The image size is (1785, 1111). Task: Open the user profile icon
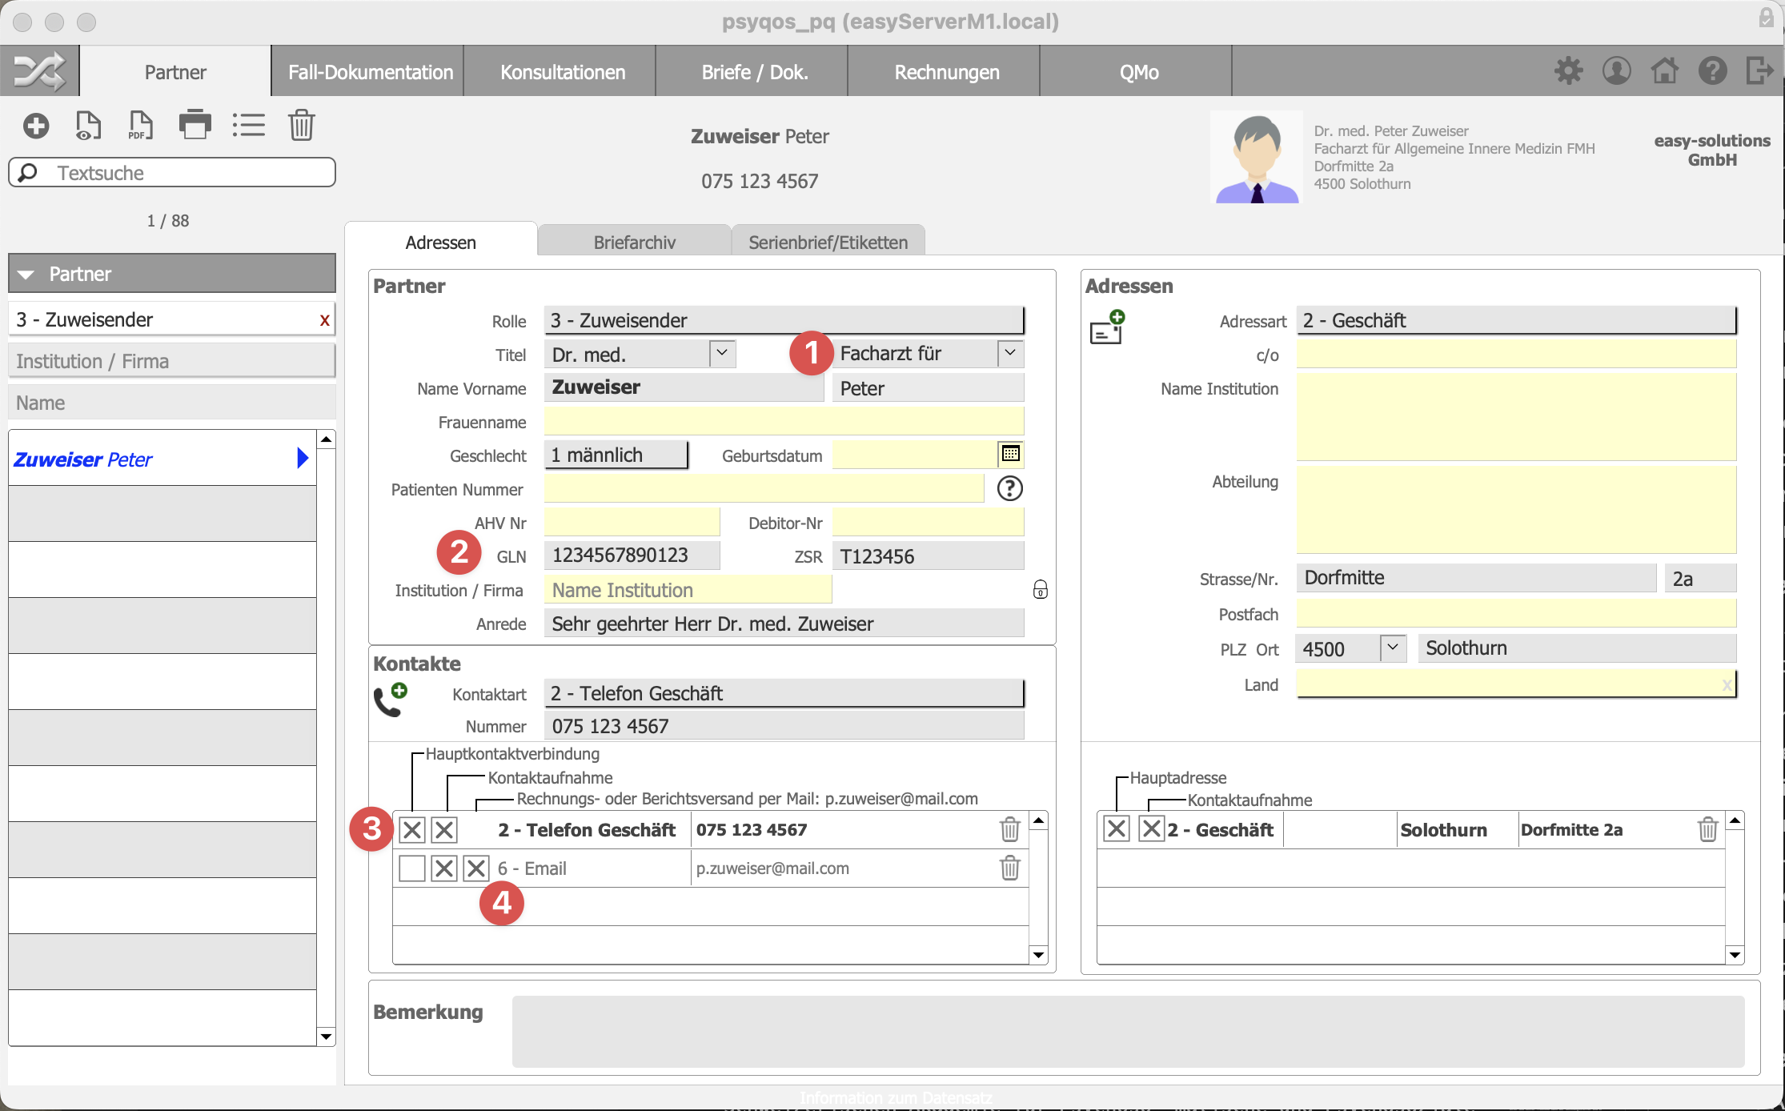1616,71
